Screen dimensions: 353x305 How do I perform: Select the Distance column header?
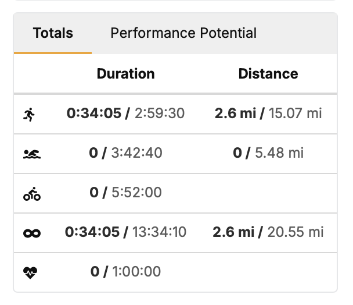(268, 74)
